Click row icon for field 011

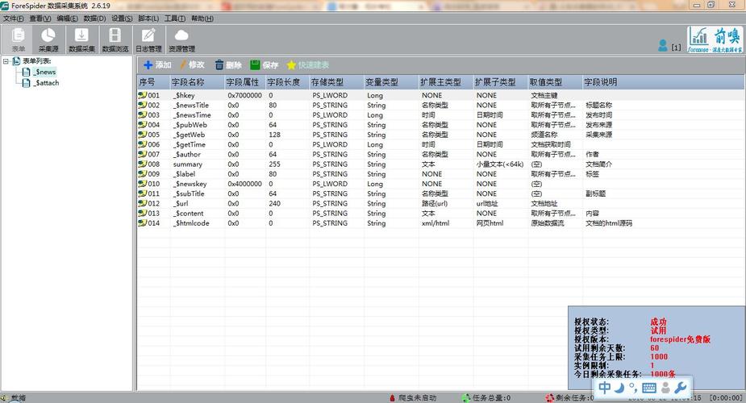click(x=142, y=193)
